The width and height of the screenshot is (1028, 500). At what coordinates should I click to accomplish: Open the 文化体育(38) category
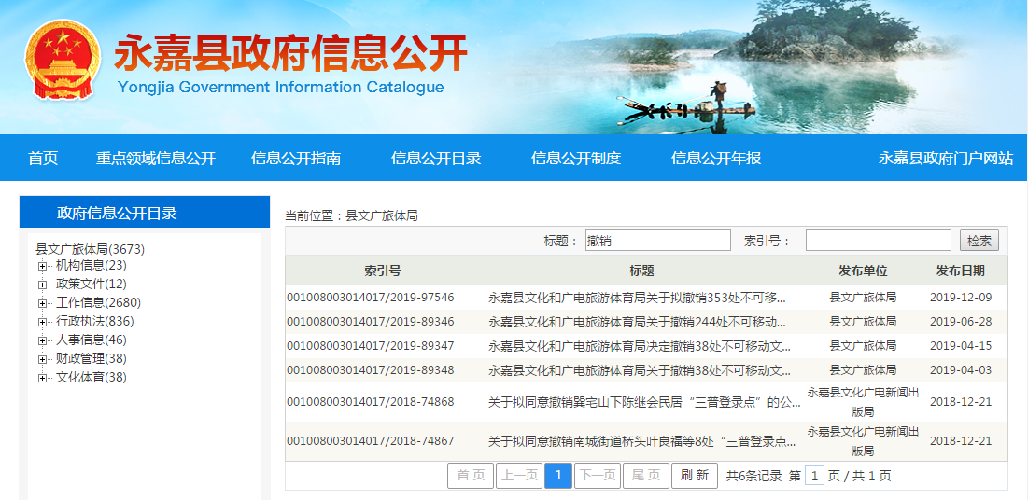(x=91, y=378)
